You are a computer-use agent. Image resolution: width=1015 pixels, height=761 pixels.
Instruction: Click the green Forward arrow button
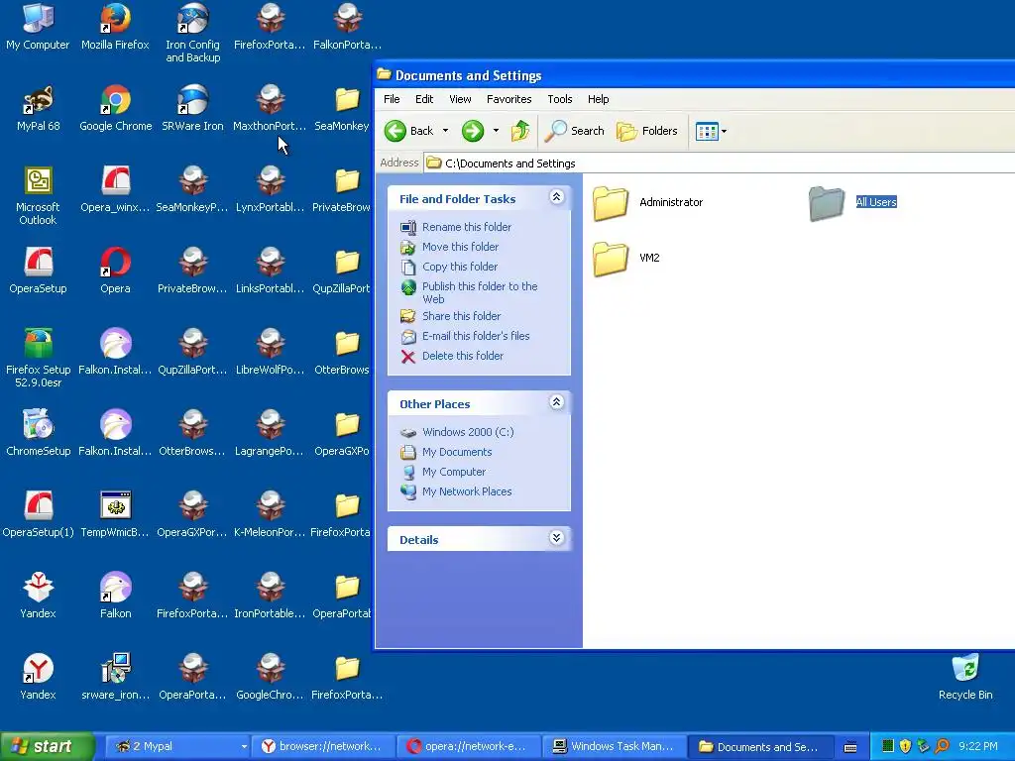click(x=473, y=131)
